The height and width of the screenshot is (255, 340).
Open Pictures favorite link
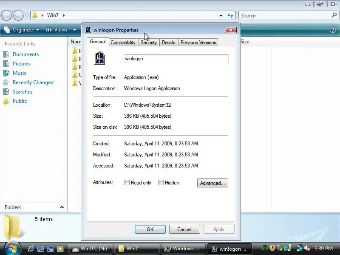(22, 64)
